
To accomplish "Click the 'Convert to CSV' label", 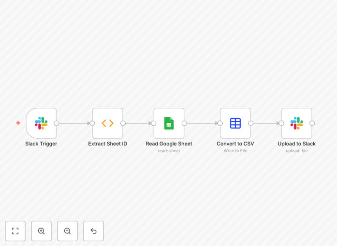I will 235,144.
